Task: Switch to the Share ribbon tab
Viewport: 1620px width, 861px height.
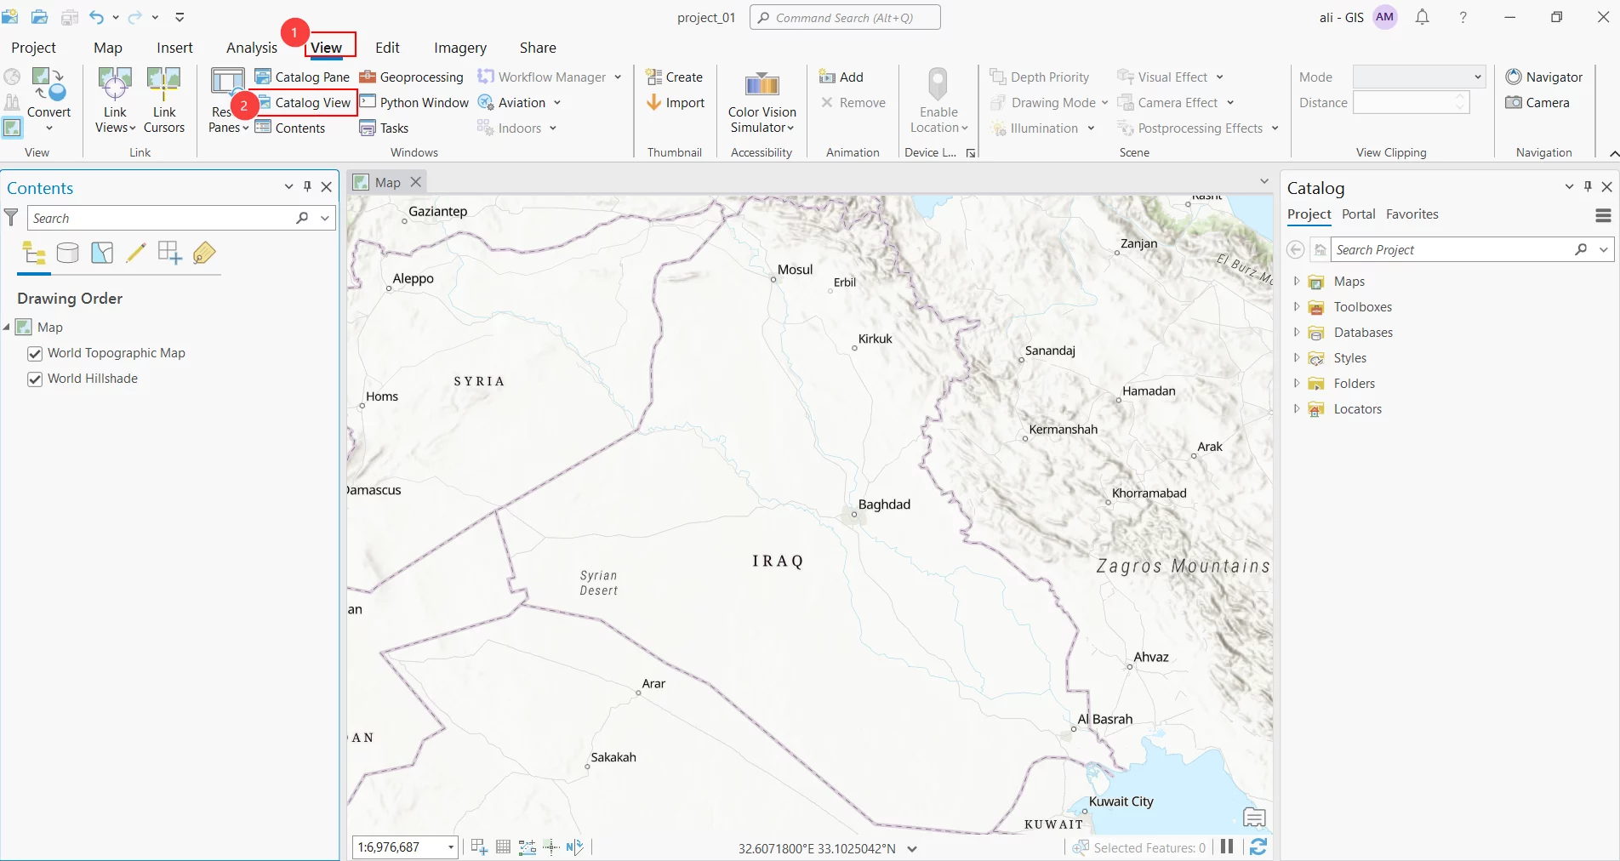Action: (538, 48)
